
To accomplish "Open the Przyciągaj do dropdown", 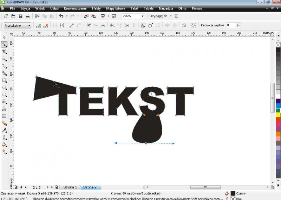I will click(x=171, y=16).
